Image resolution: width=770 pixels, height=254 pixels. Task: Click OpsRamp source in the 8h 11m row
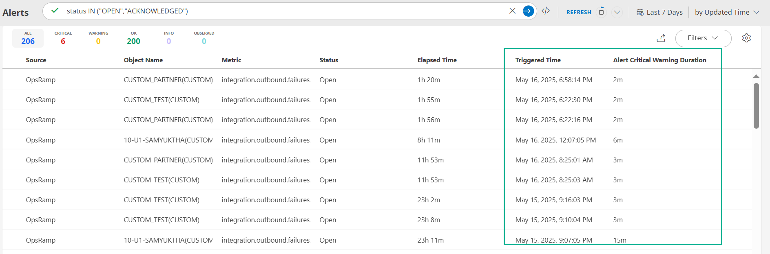click(40, 140)
